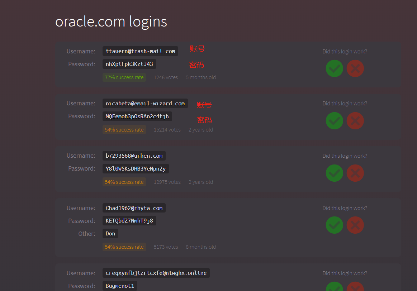Screen dimensions: 417x291
Task: Click the 5173 votes text
Action: coord(166,247)
